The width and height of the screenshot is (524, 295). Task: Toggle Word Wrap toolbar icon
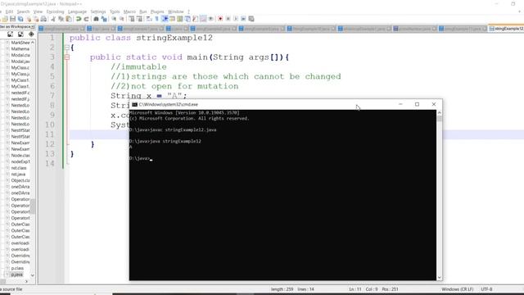149,19
